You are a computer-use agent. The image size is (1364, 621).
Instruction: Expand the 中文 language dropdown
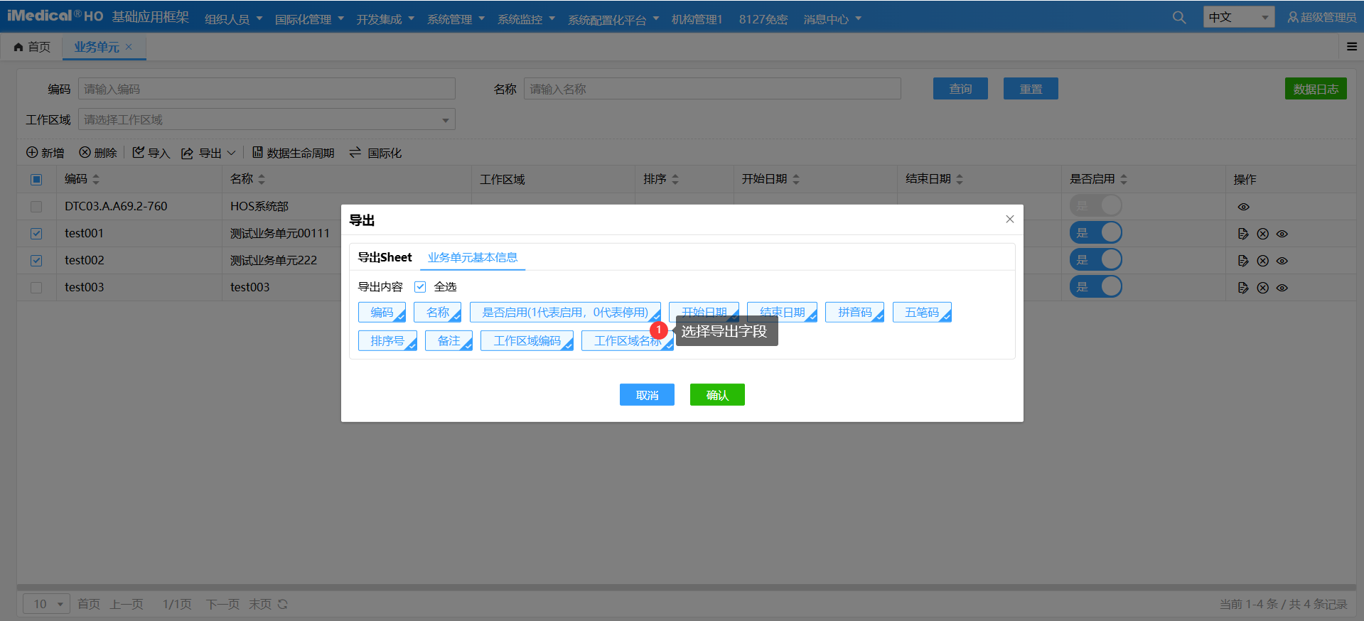click(1238, 17)
